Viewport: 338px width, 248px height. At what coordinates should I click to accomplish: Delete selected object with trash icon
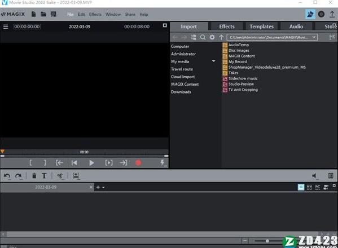(x=34, y=176)
